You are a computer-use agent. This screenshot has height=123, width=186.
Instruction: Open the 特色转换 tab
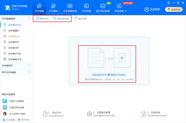click(x=119, y=8)
